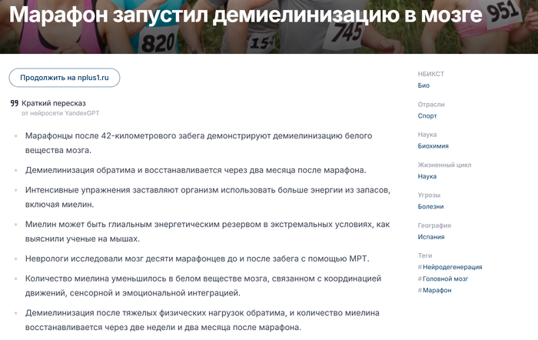Click the bullet starting 'Количество миелина уменьшилось'
The image size is (538, 340).
click(x=203, y=285)
